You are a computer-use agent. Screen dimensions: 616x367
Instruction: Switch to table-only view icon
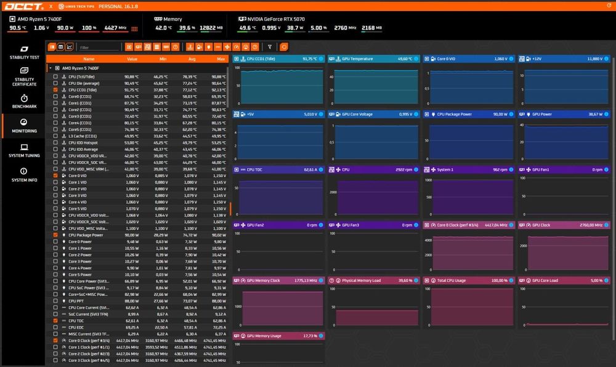tap(60, 47)
